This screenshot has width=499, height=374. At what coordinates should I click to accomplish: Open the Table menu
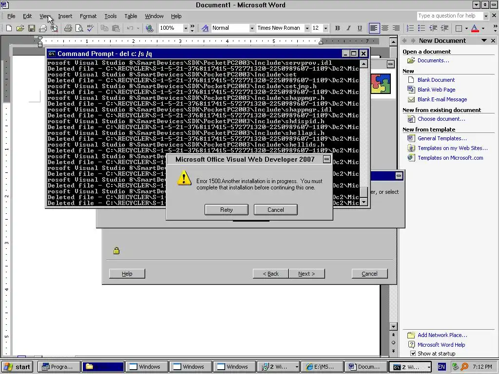point(131,16)
